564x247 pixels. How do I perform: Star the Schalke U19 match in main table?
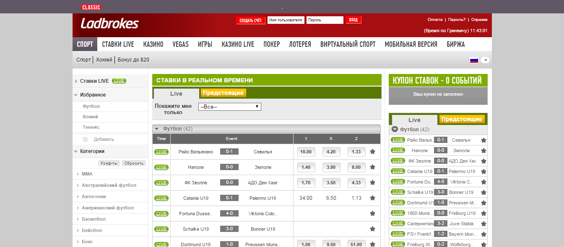372,229
